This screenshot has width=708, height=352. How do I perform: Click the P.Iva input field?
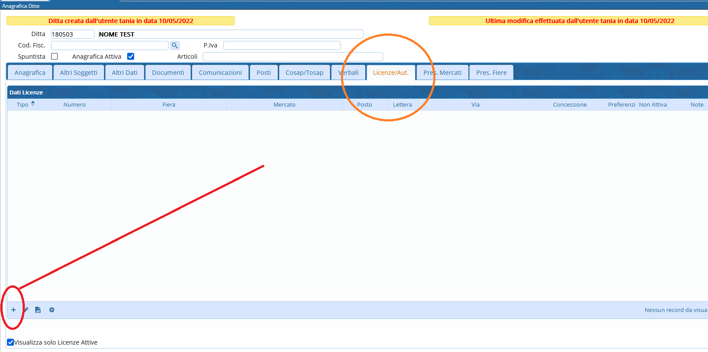(282, 45)
